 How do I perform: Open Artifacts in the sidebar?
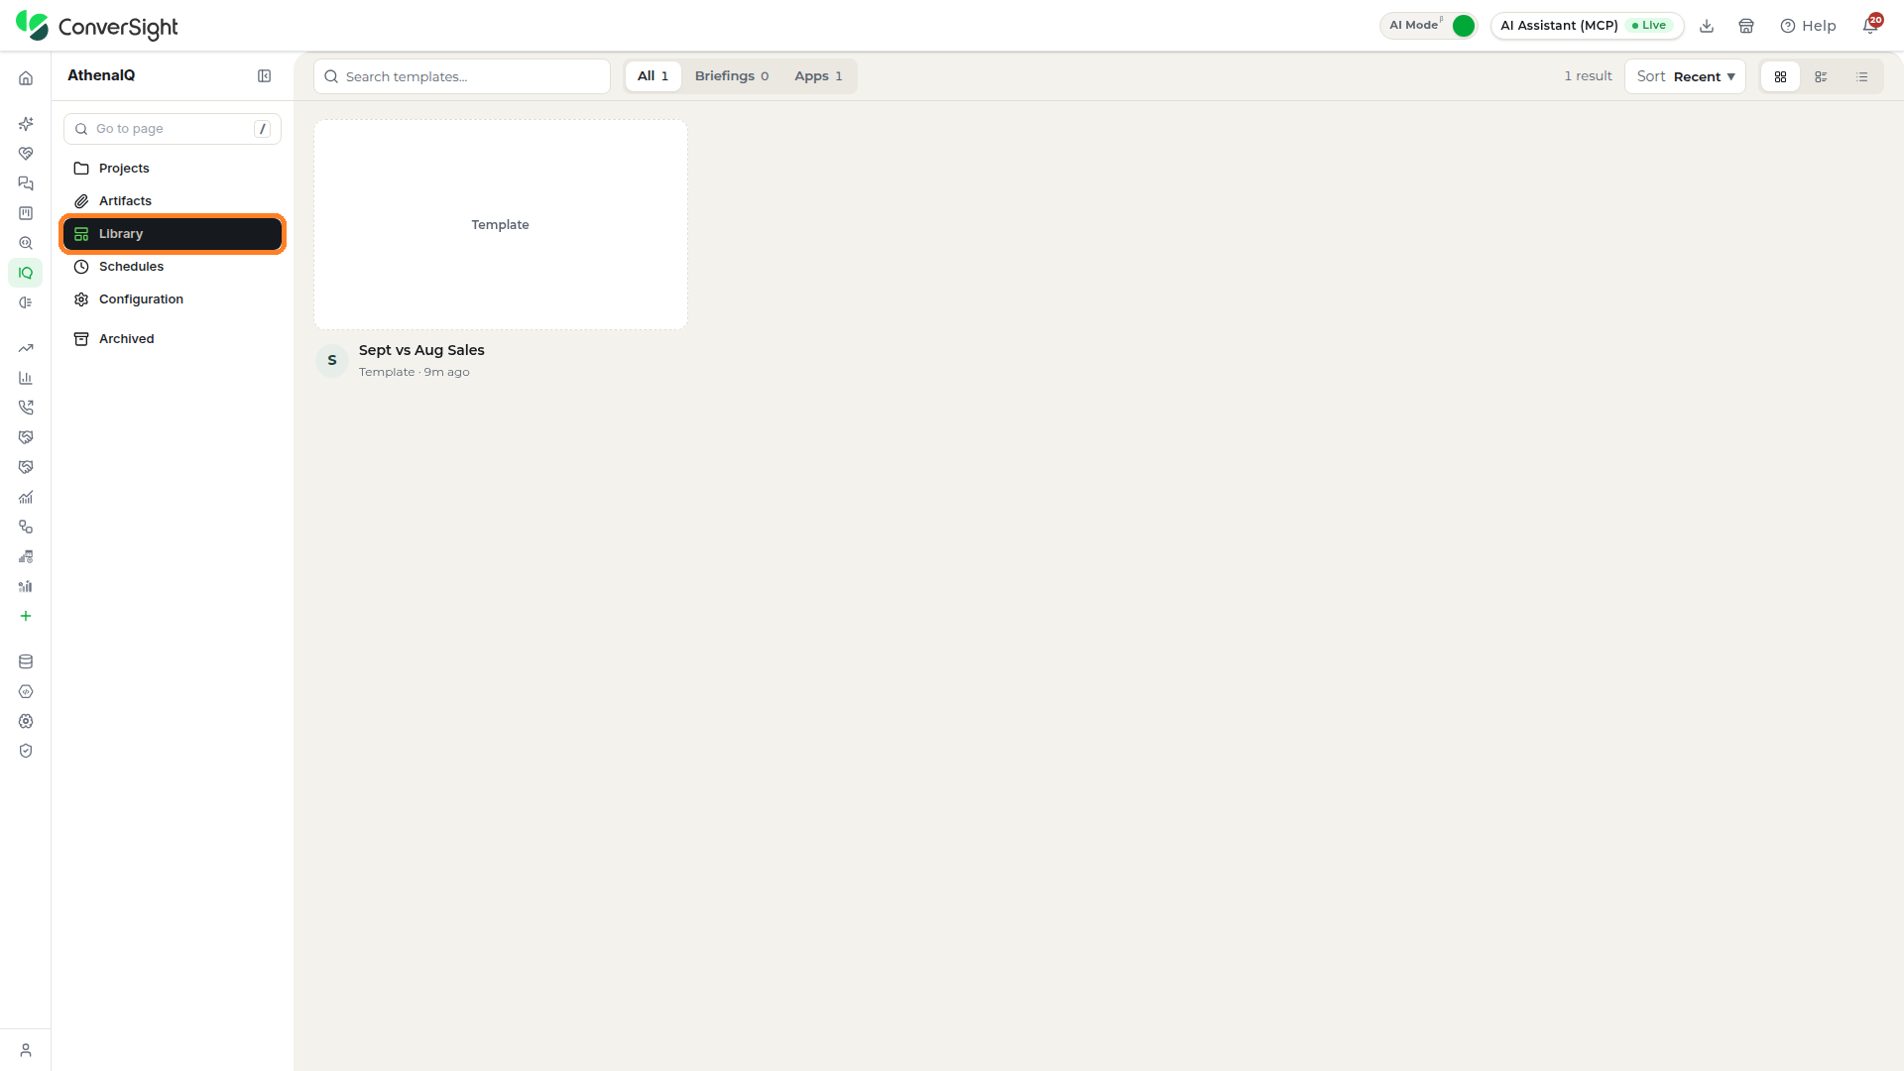tap(173, 201)
